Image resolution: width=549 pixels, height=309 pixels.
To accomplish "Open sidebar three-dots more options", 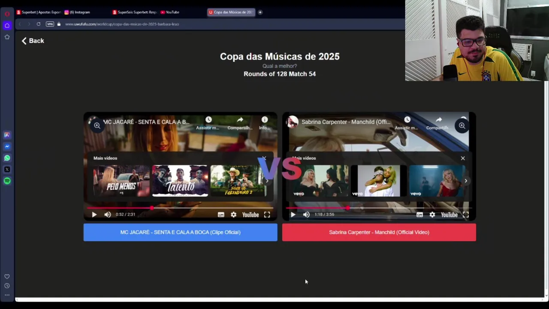I will (x=7, y=295).
